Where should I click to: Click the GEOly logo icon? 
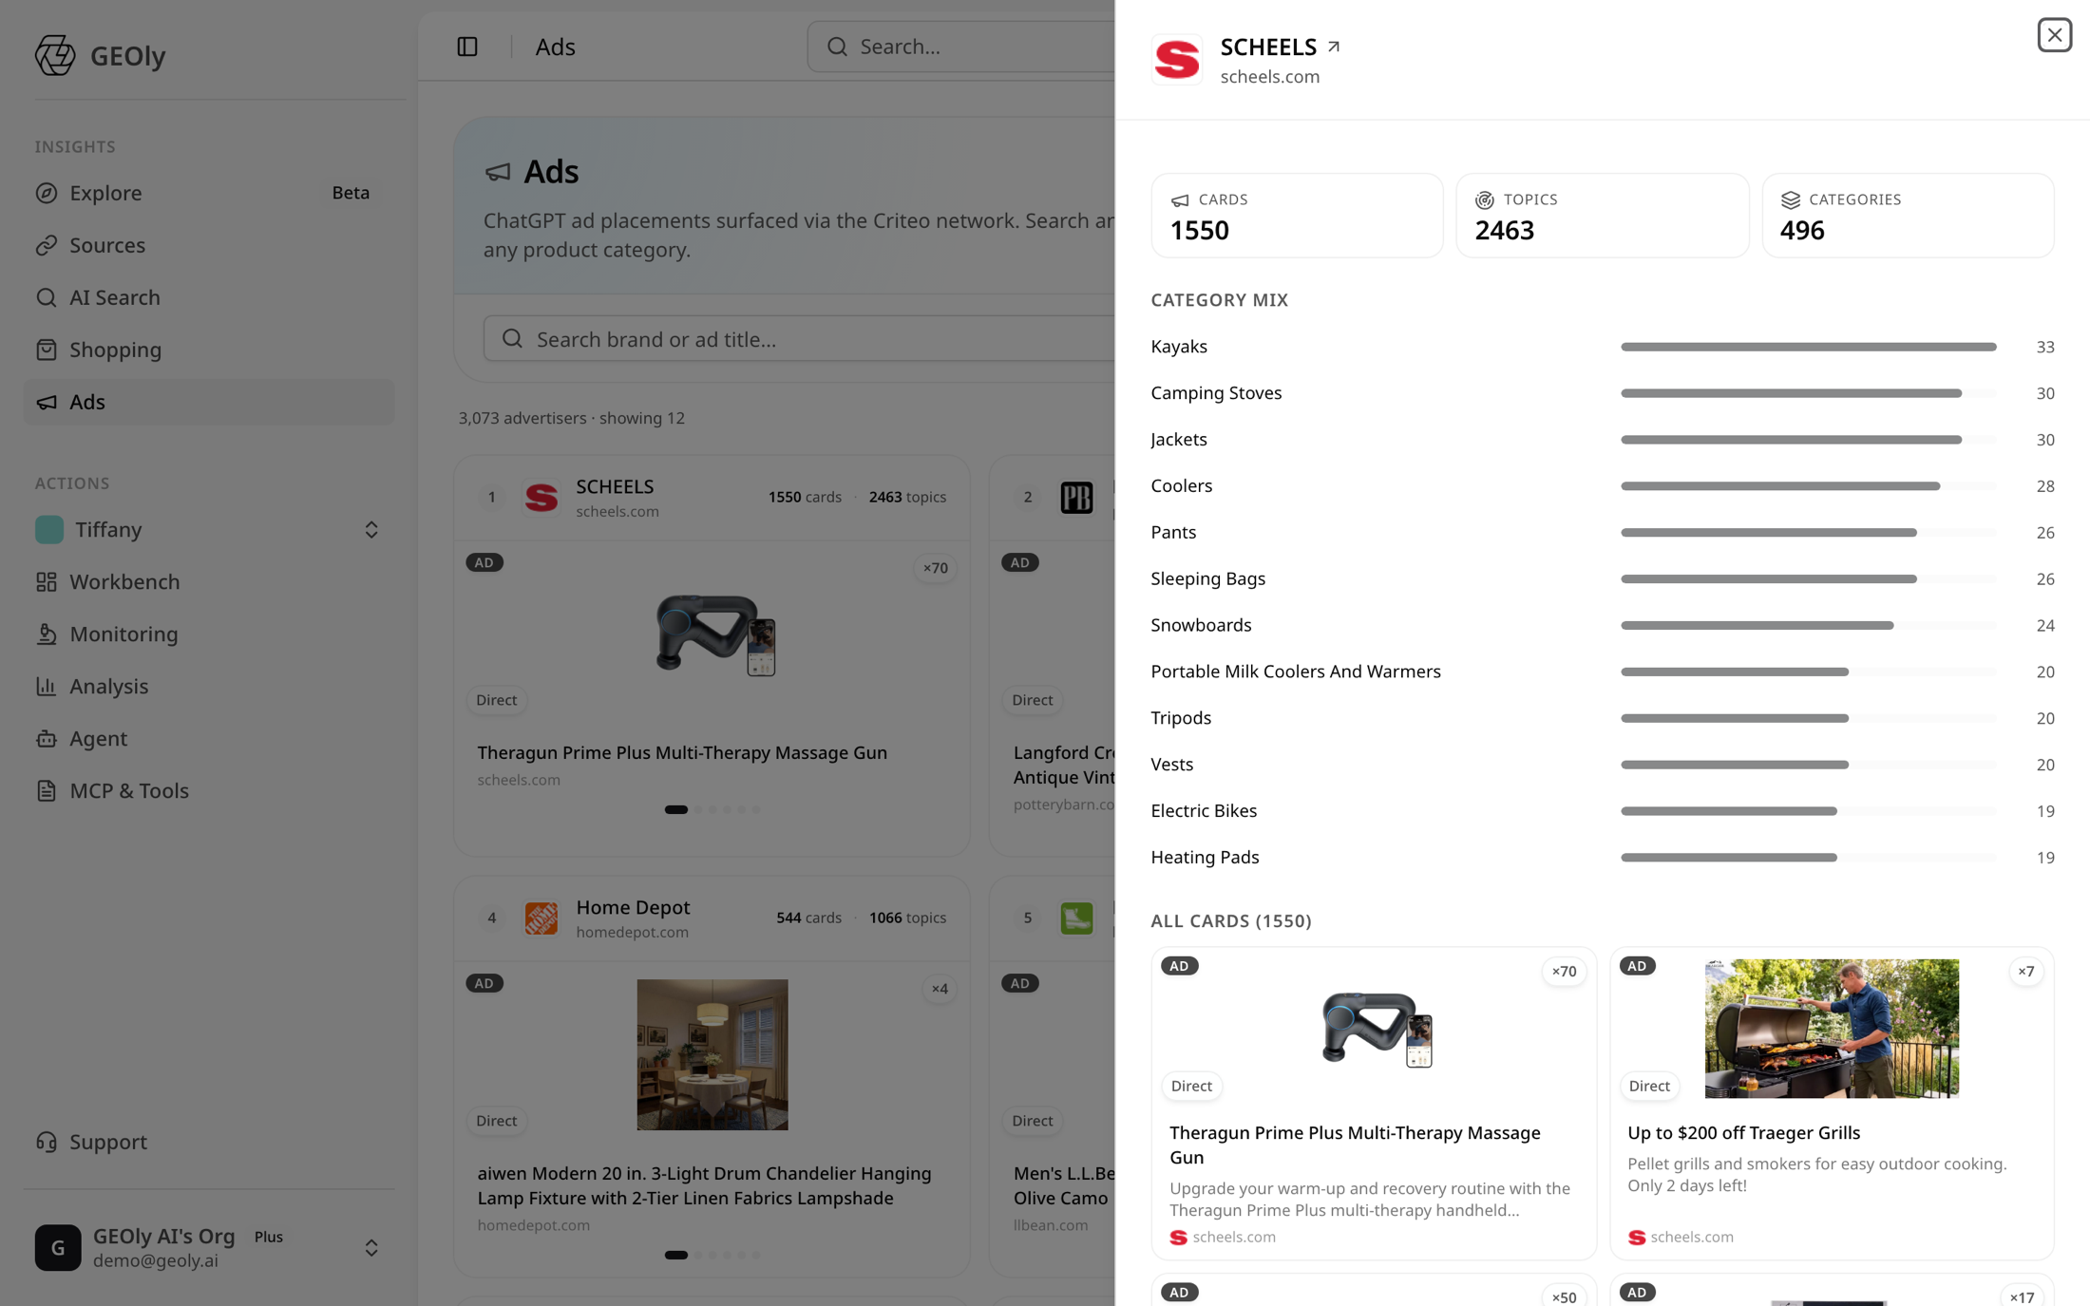coord(55,55)
